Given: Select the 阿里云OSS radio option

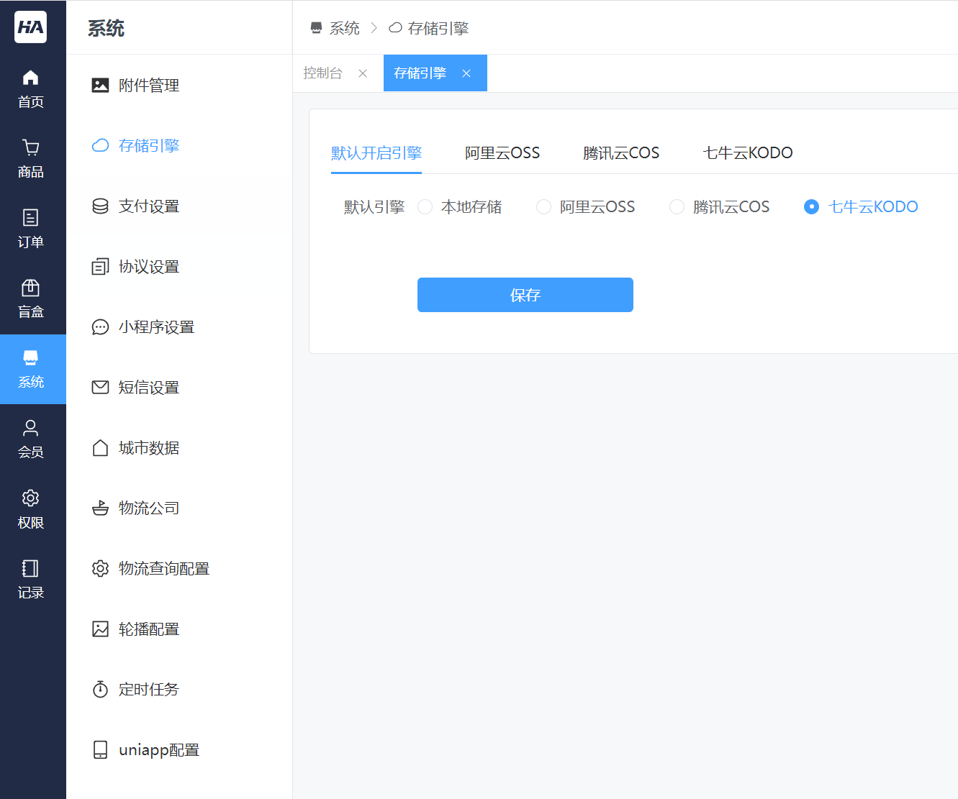Looking at the screenshot, I should point(544,207).
